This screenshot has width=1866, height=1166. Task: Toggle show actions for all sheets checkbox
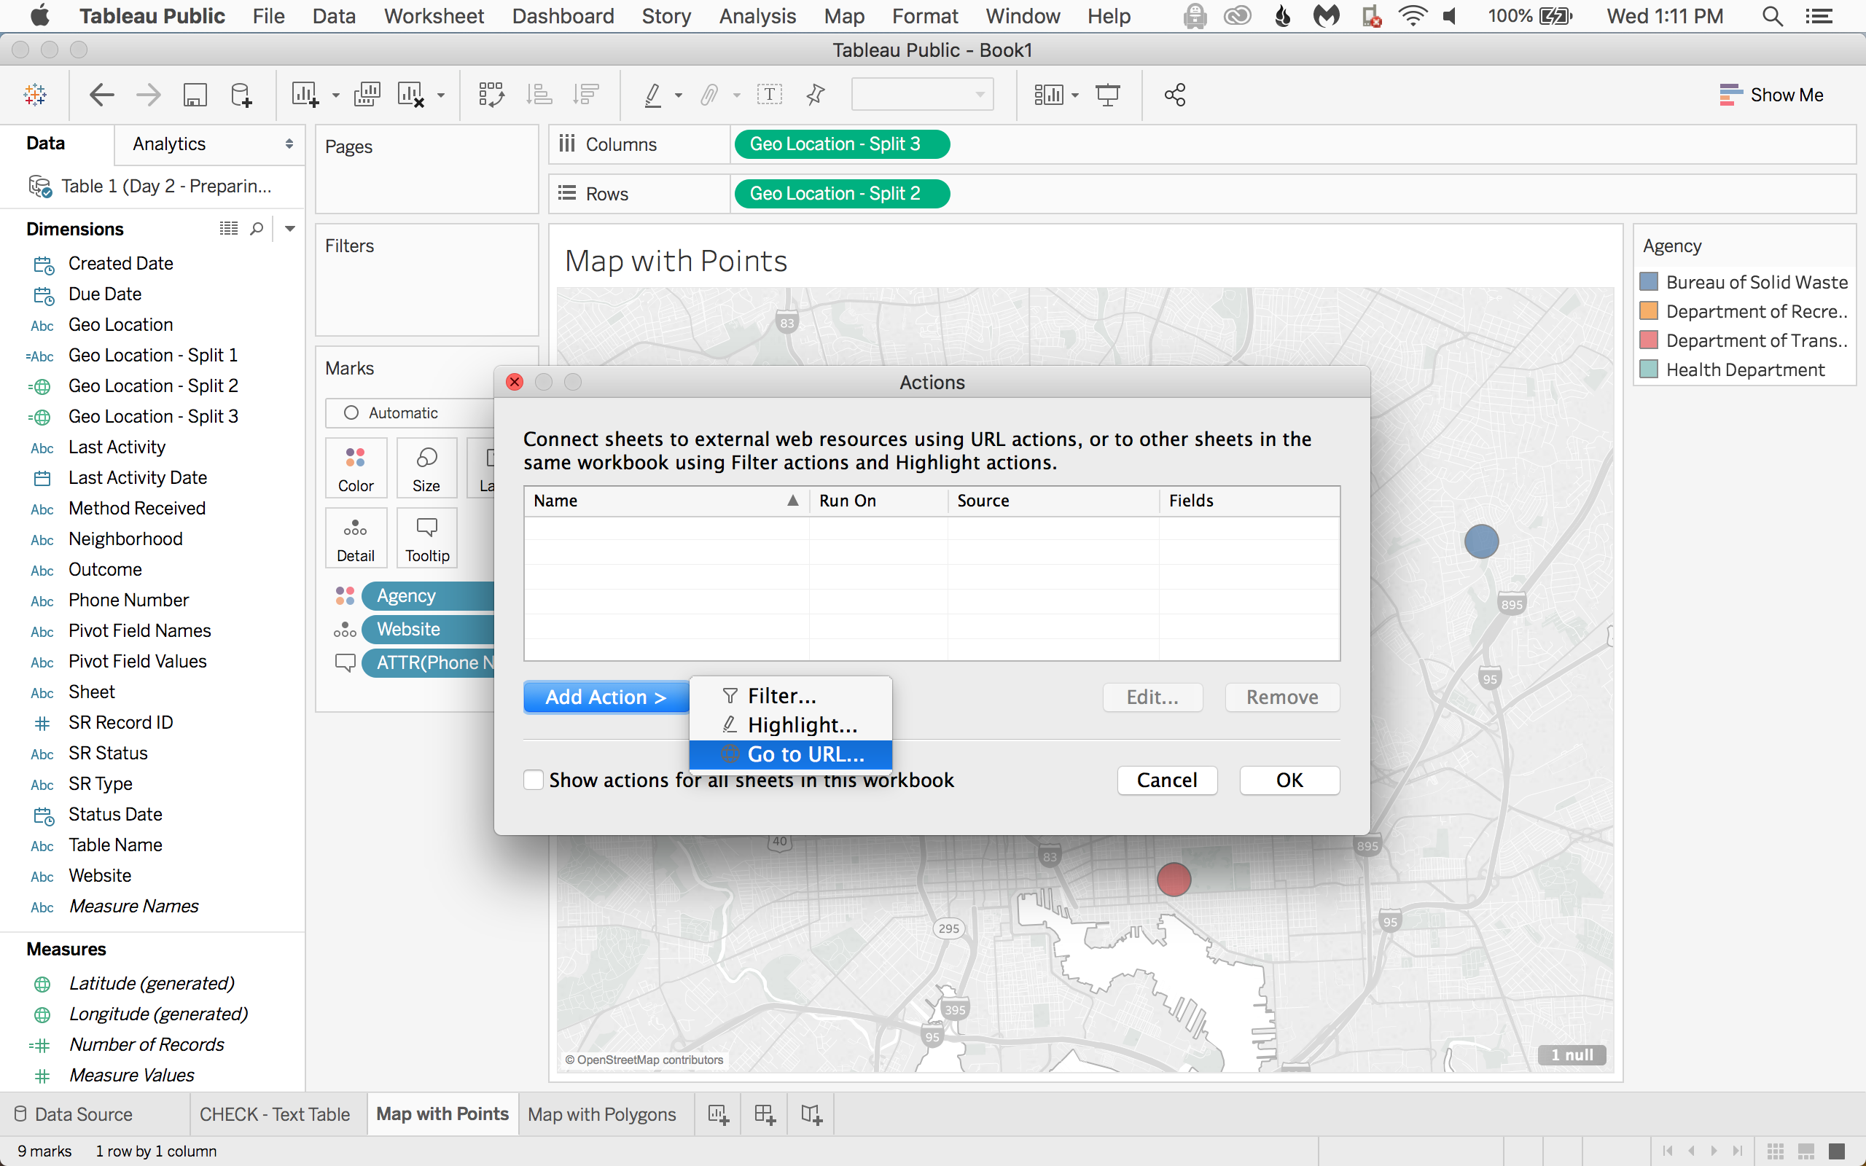click(x=533, y=780)
